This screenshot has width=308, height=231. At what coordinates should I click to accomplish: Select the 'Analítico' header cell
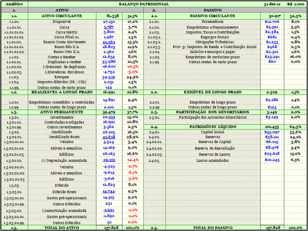tap(14, 4)
